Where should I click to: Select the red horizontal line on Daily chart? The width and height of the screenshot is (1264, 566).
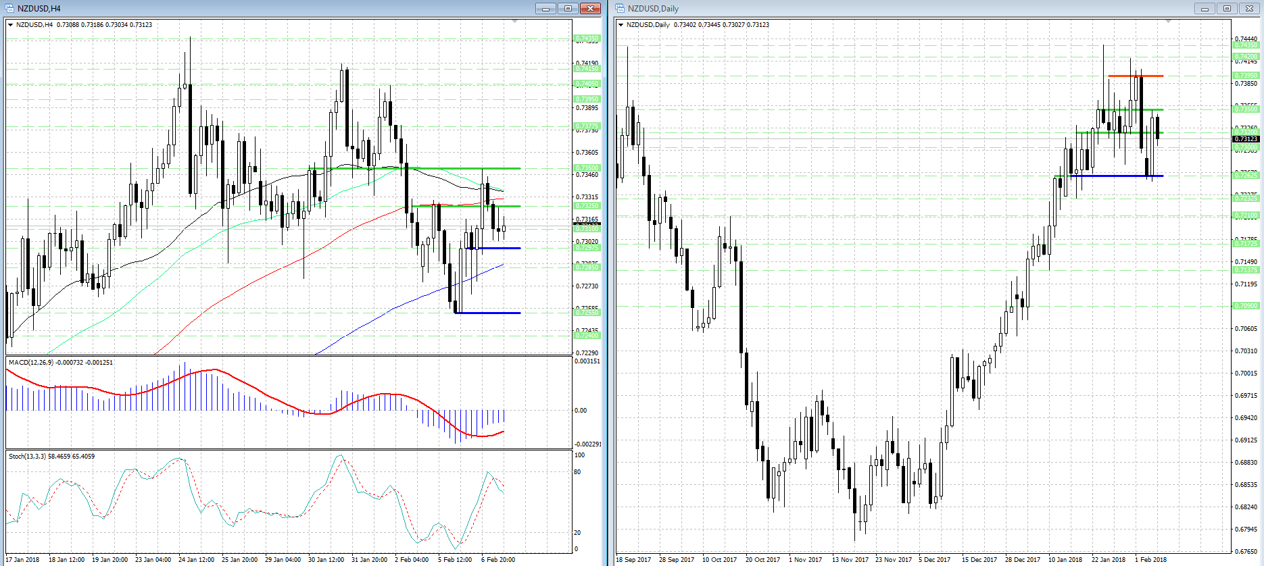tap(1136, 76)
